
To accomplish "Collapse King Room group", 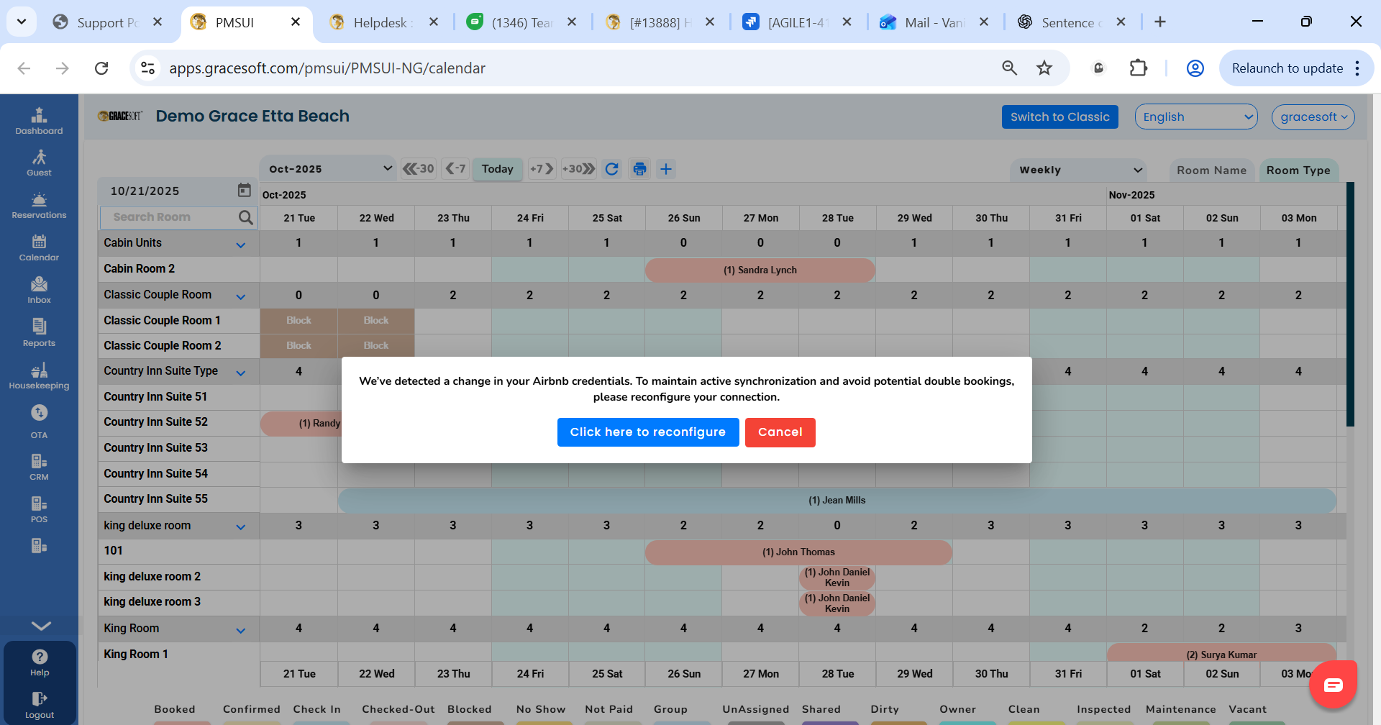I will pos(241,630).
